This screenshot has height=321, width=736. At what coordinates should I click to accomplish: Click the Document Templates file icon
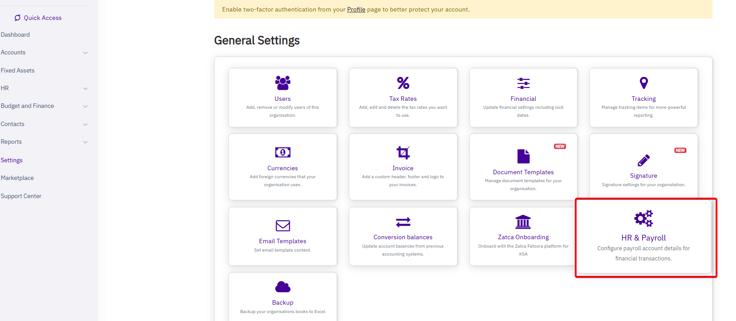pyautogui.click(x=523, y=156)
